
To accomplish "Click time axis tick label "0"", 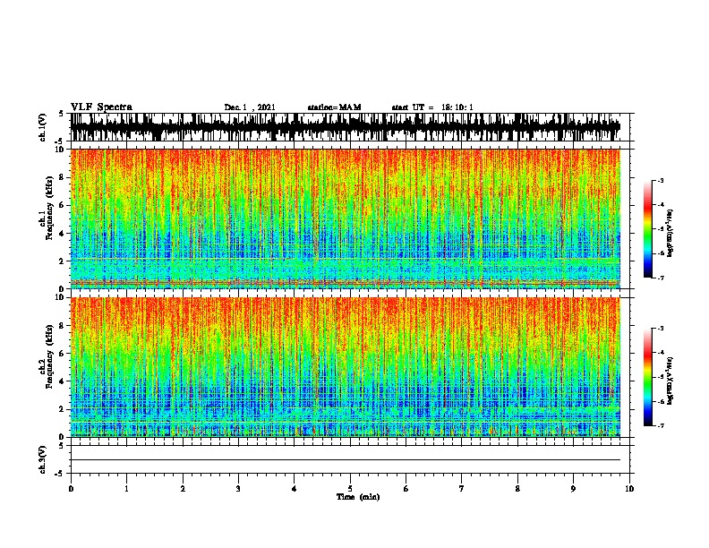I will pyautogui.click(x=71, y=489).
